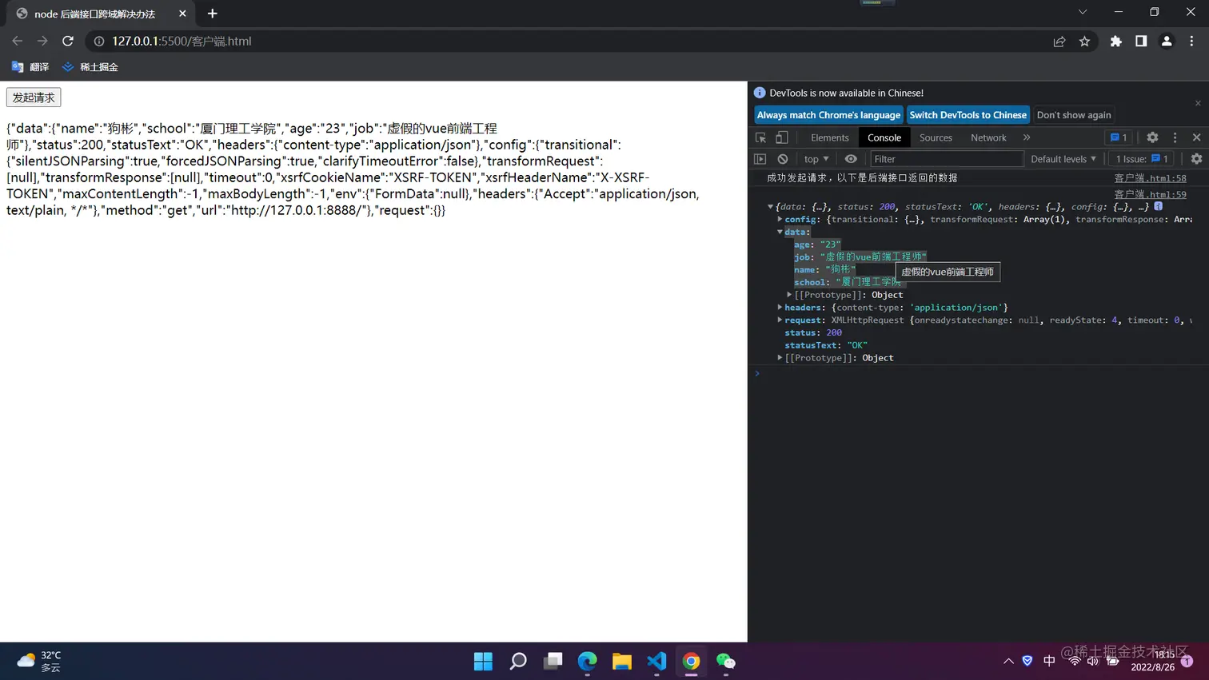The width and height of the screenshot is (1209, 680).
Task: Toggle live expression eye icon
Action: click(x=851, y=159)
